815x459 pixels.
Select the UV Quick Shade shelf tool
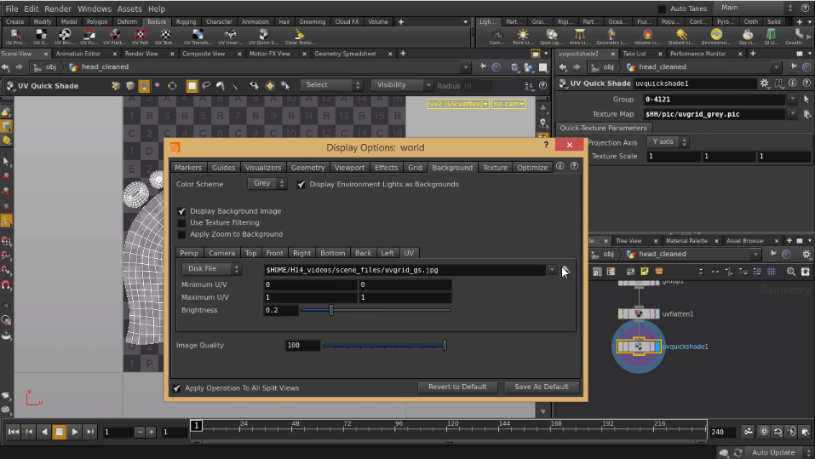click(263, 37)
